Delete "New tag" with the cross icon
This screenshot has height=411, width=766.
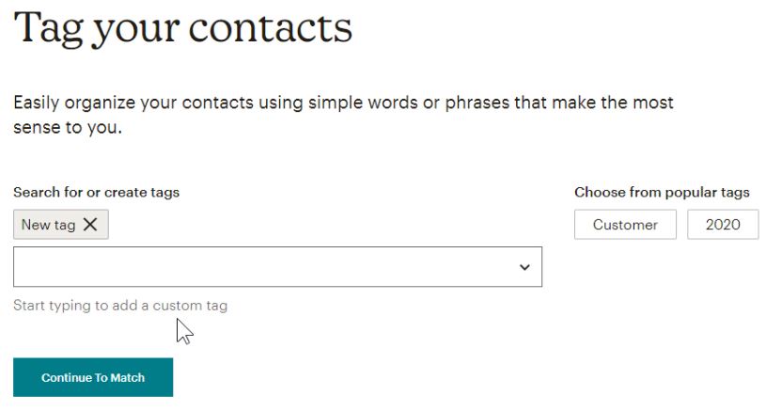tap(90, 225)
